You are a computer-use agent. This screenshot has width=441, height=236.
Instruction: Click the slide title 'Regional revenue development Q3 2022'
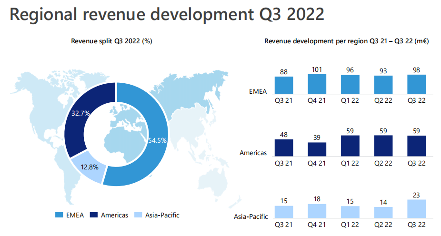coord(167,14)
